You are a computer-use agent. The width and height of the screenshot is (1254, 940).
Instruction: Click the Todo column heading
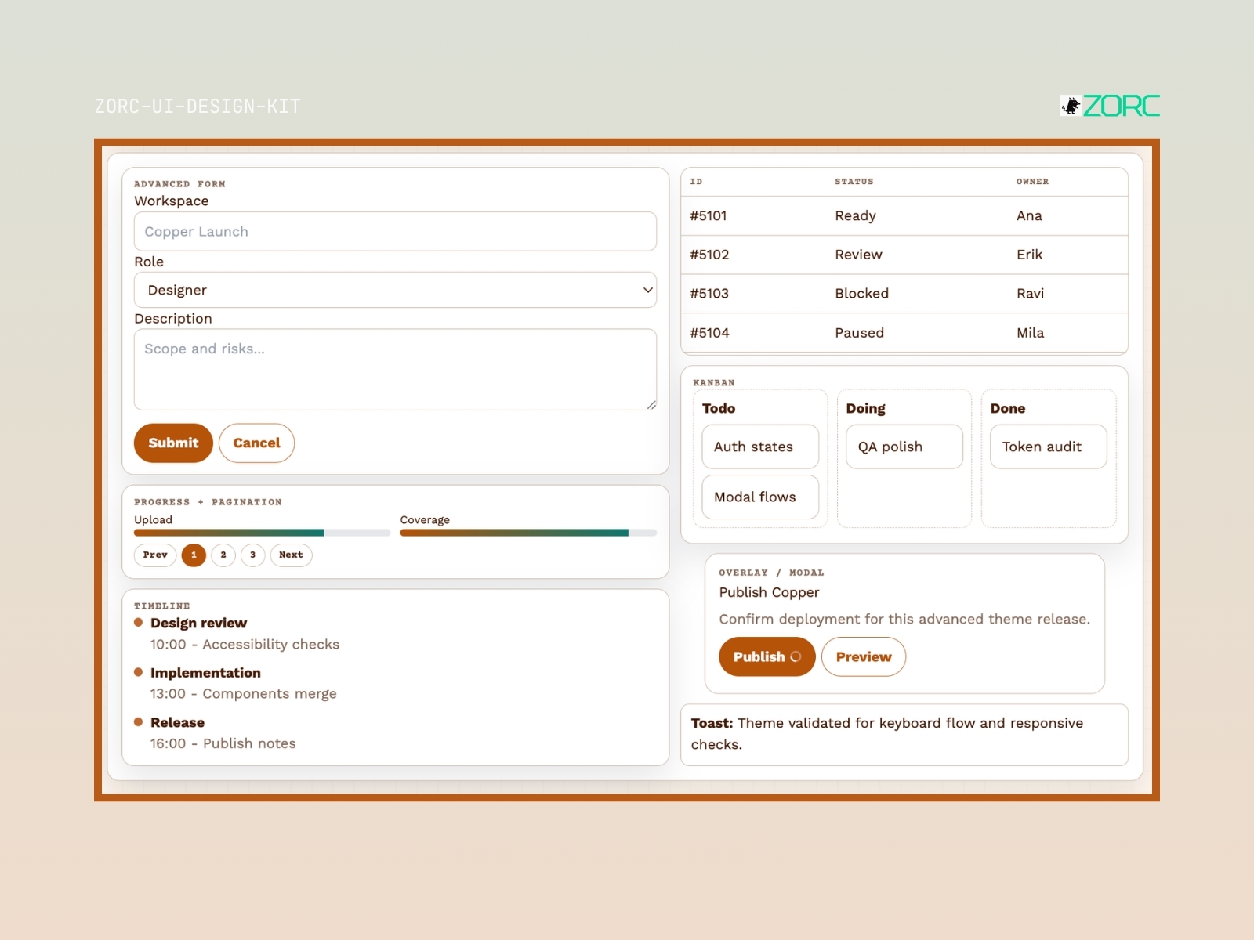(x=719, y=408)
